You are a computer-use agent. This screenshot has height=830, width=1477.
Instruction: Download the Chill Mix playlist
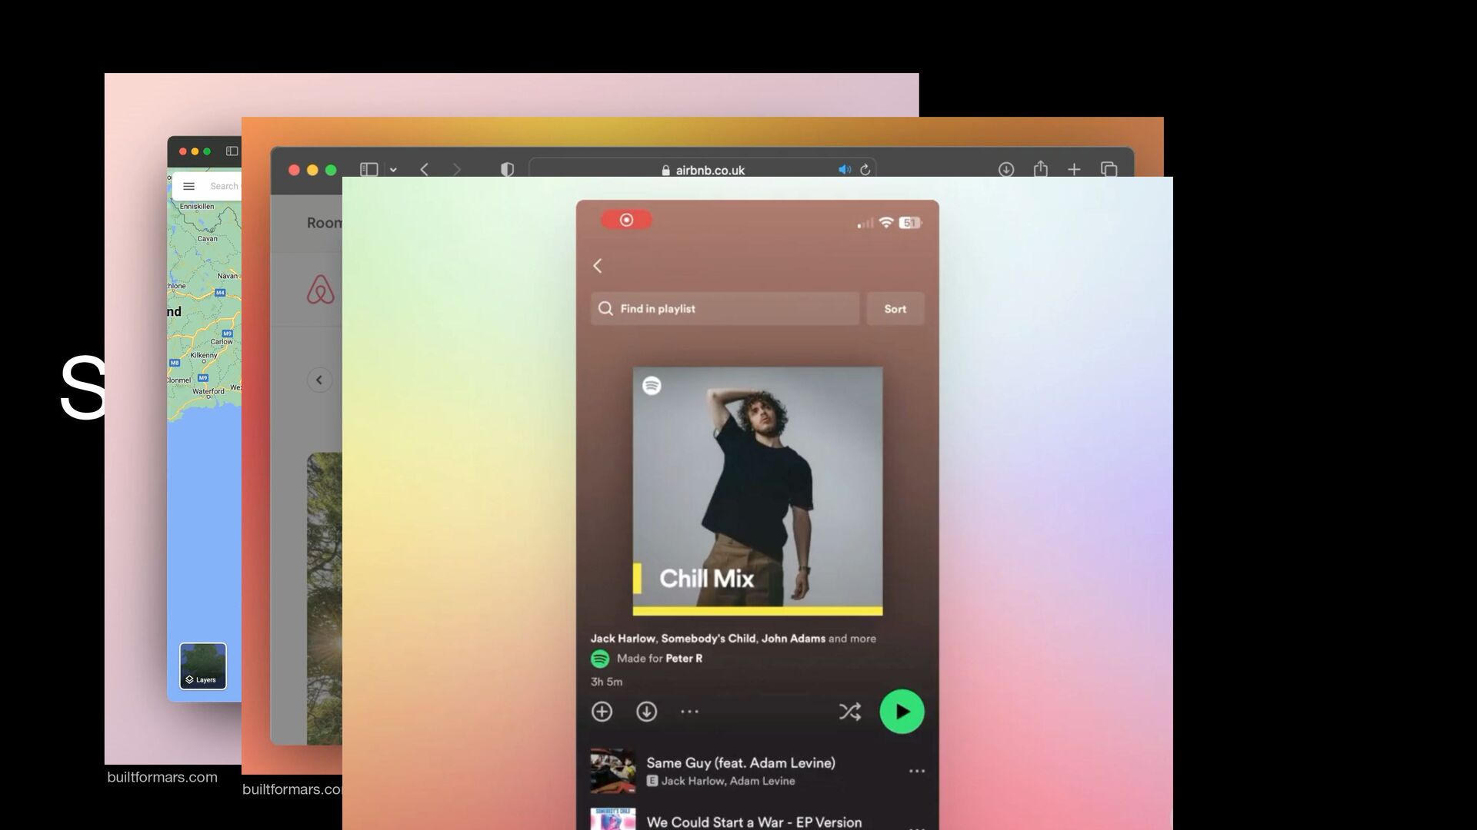click(646, 712)
